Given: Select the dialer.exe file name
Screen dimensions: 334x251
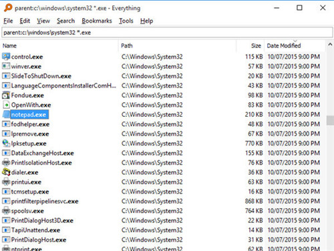Looking at the screenshot, I should tap(25, 172).
